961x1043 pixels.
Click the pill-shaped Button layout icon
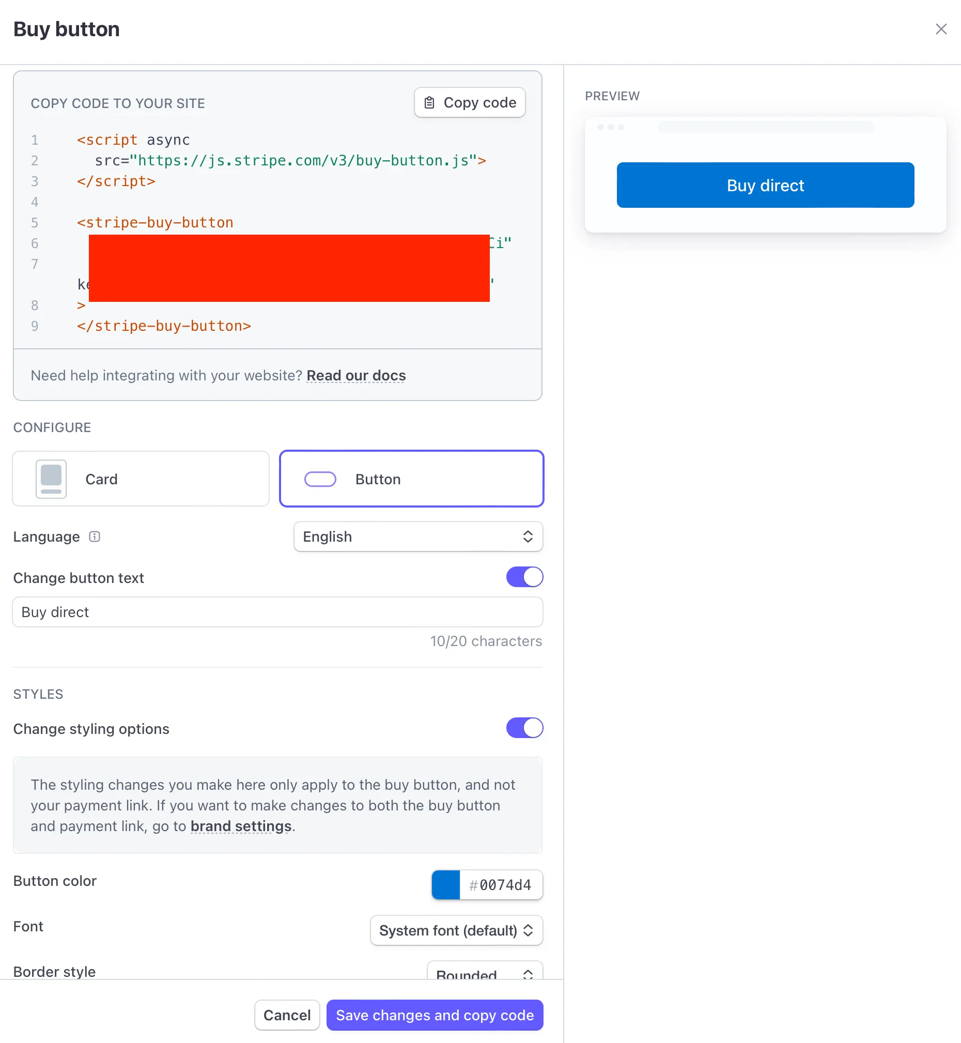tap(320, 479)
